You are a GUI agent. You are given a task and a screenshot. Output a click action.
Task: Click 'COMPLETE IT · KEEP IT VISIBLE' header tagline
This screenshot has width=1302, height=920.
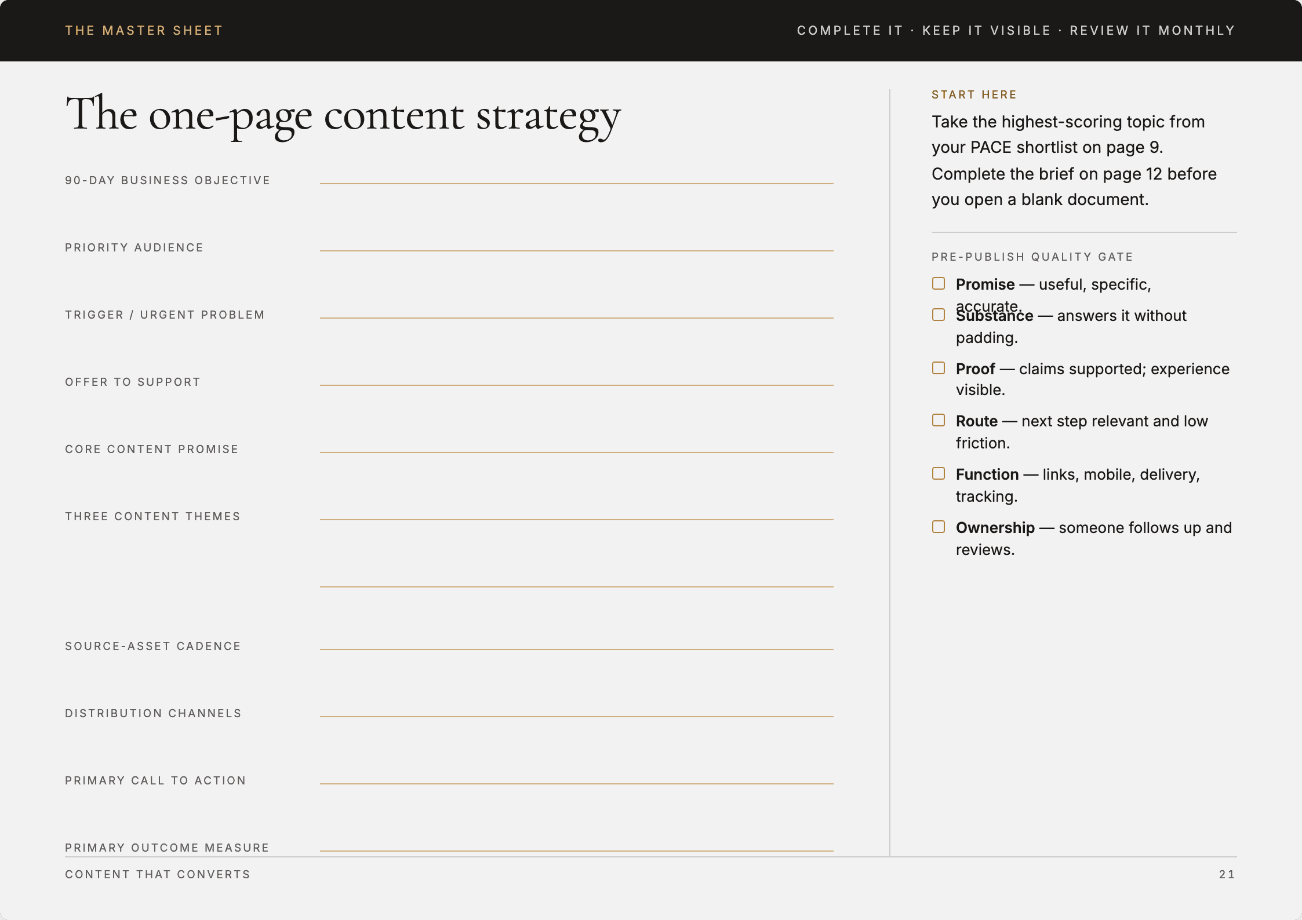click(924, 31)
